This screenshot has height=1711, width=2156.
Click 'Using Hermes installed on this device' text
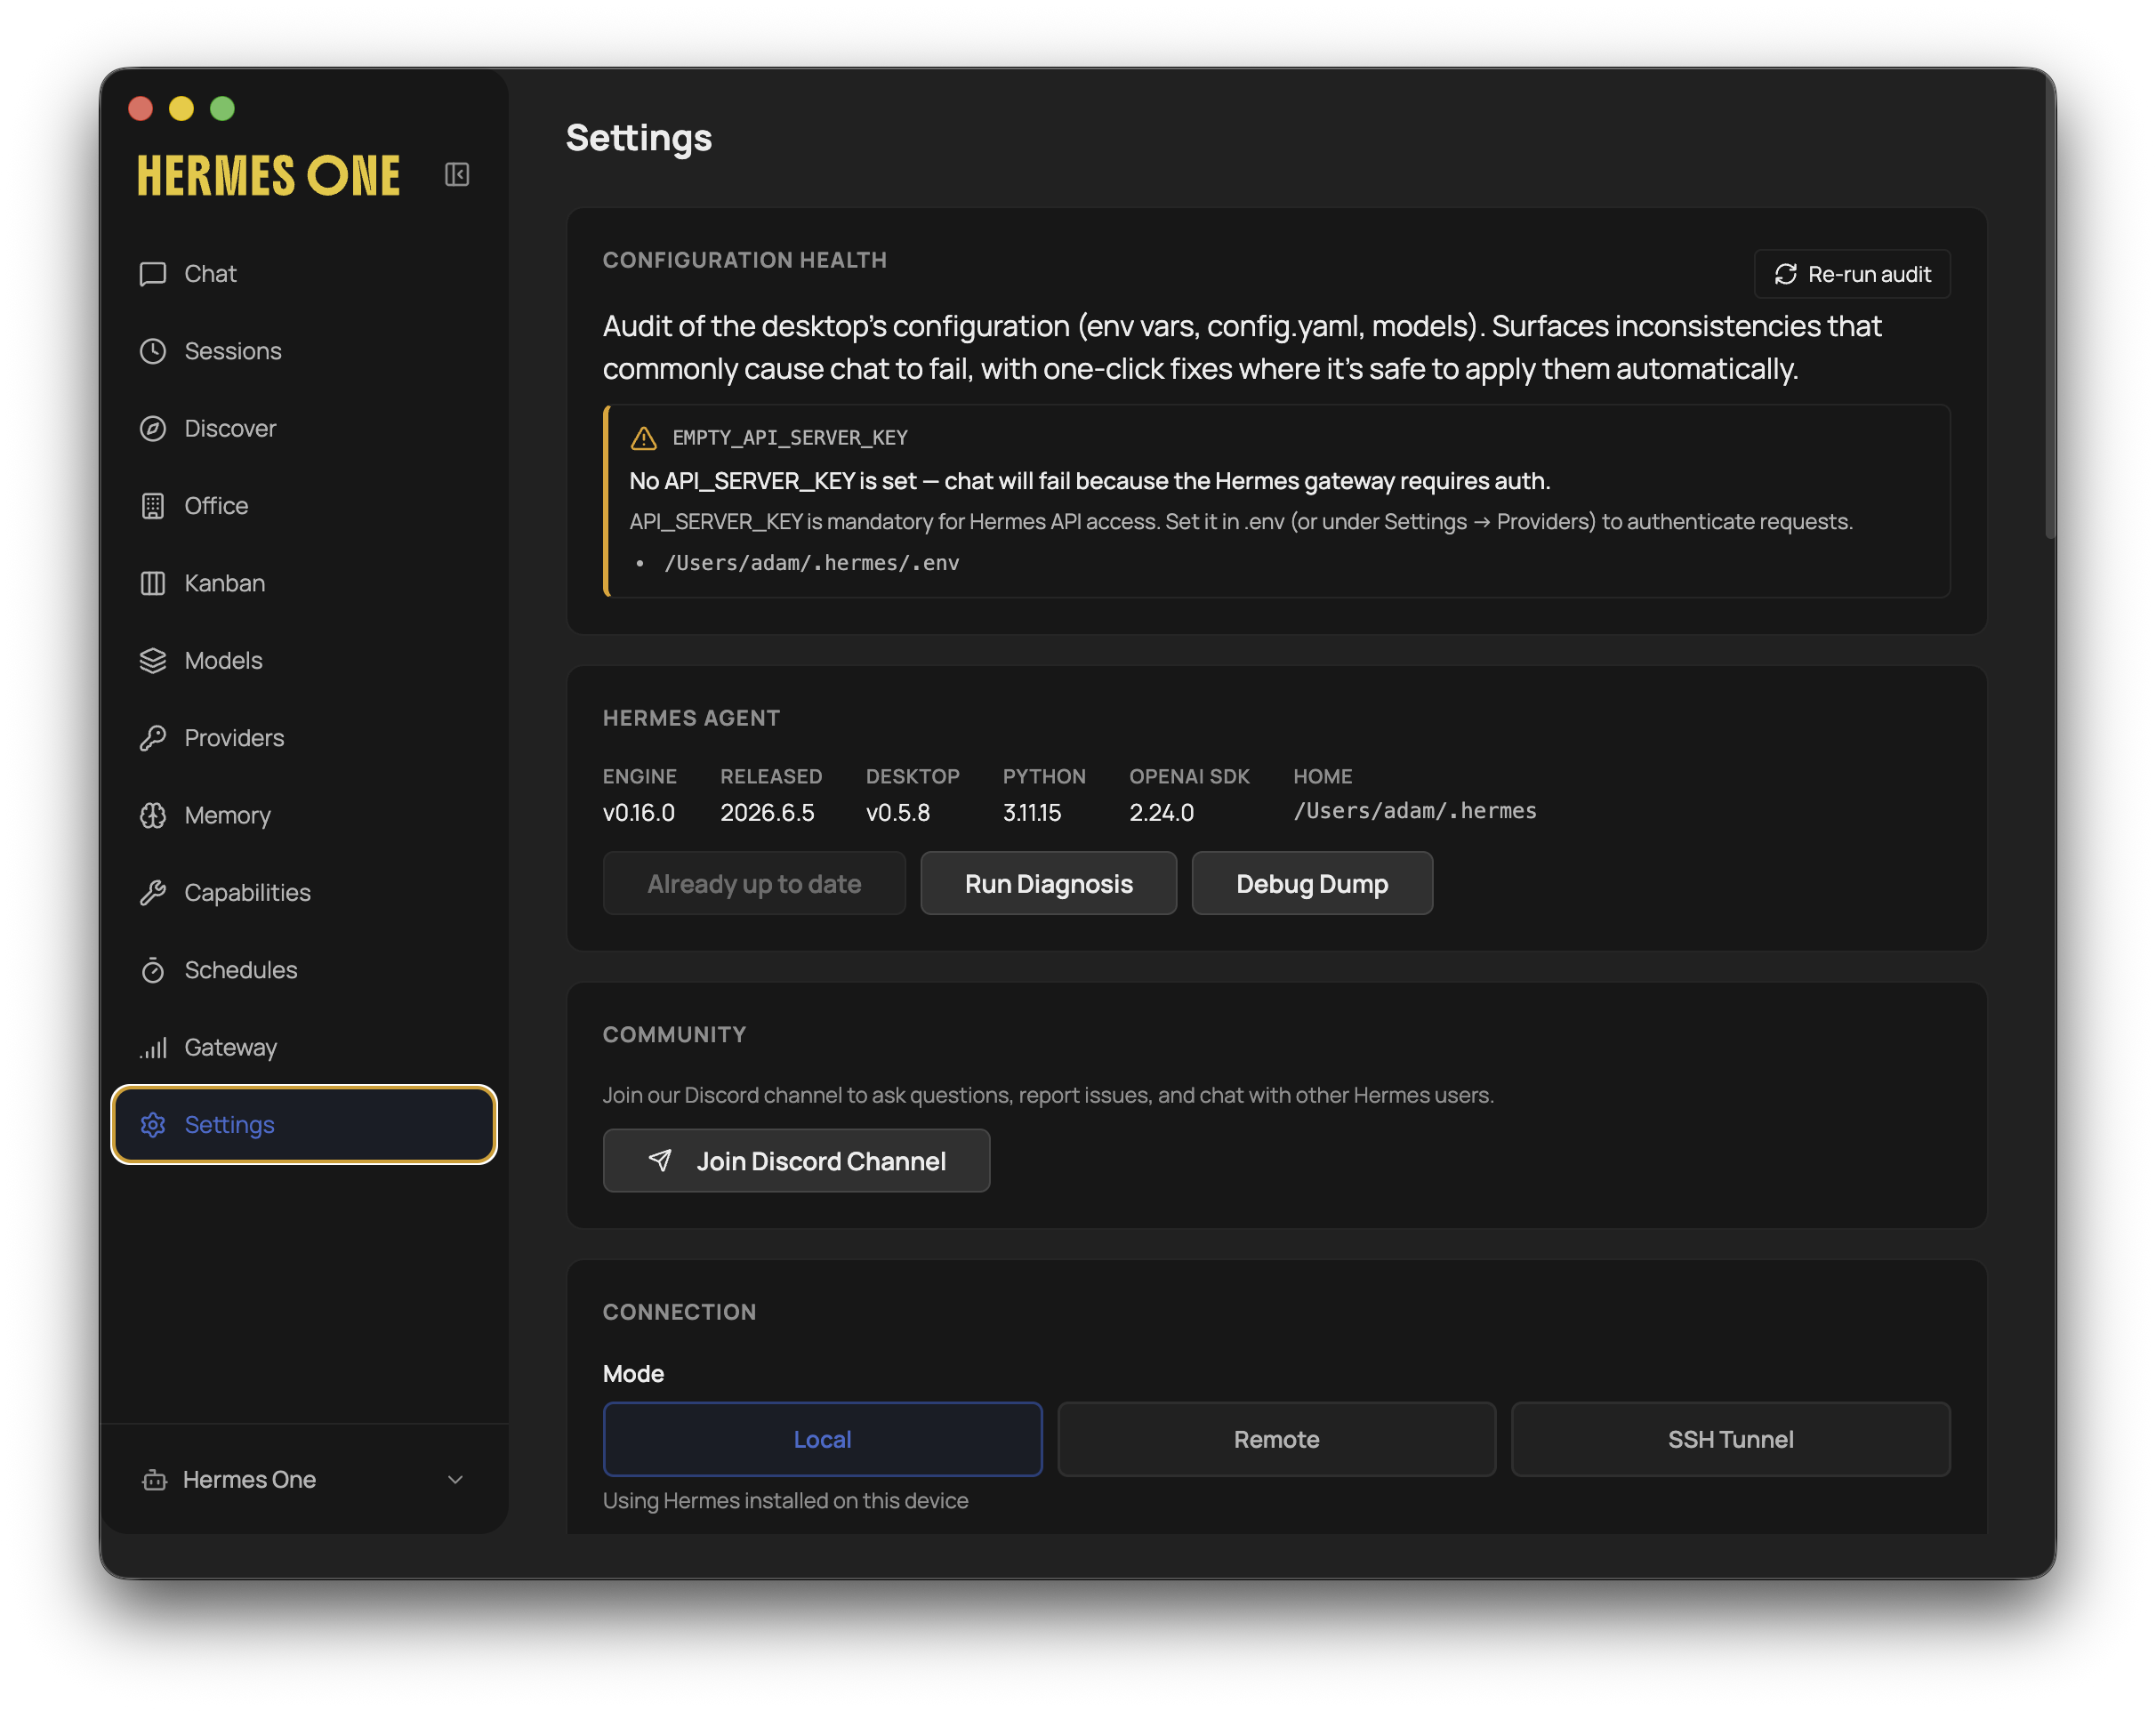click(x=785, y=1501)
